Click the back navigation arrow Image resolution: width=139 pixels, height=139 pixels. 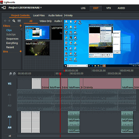pos(5,21)
